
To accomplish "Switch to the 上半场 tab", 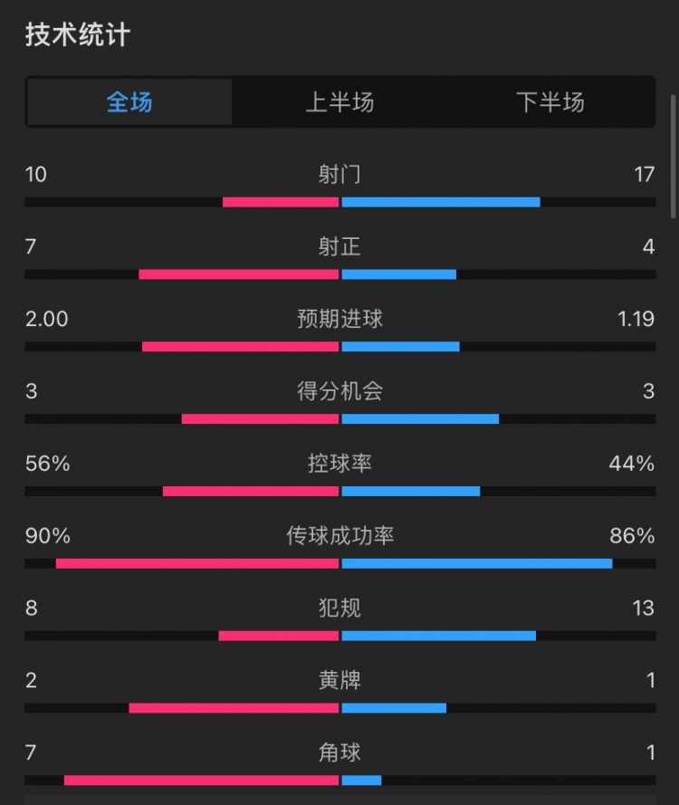I will [339, 102].
